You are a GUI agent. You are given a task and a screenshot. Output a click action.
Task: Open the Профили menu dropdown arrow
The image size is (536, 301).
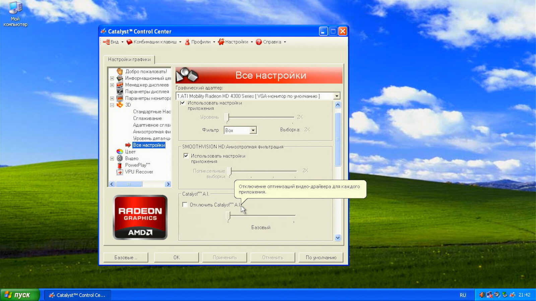(x=214, y=42)
